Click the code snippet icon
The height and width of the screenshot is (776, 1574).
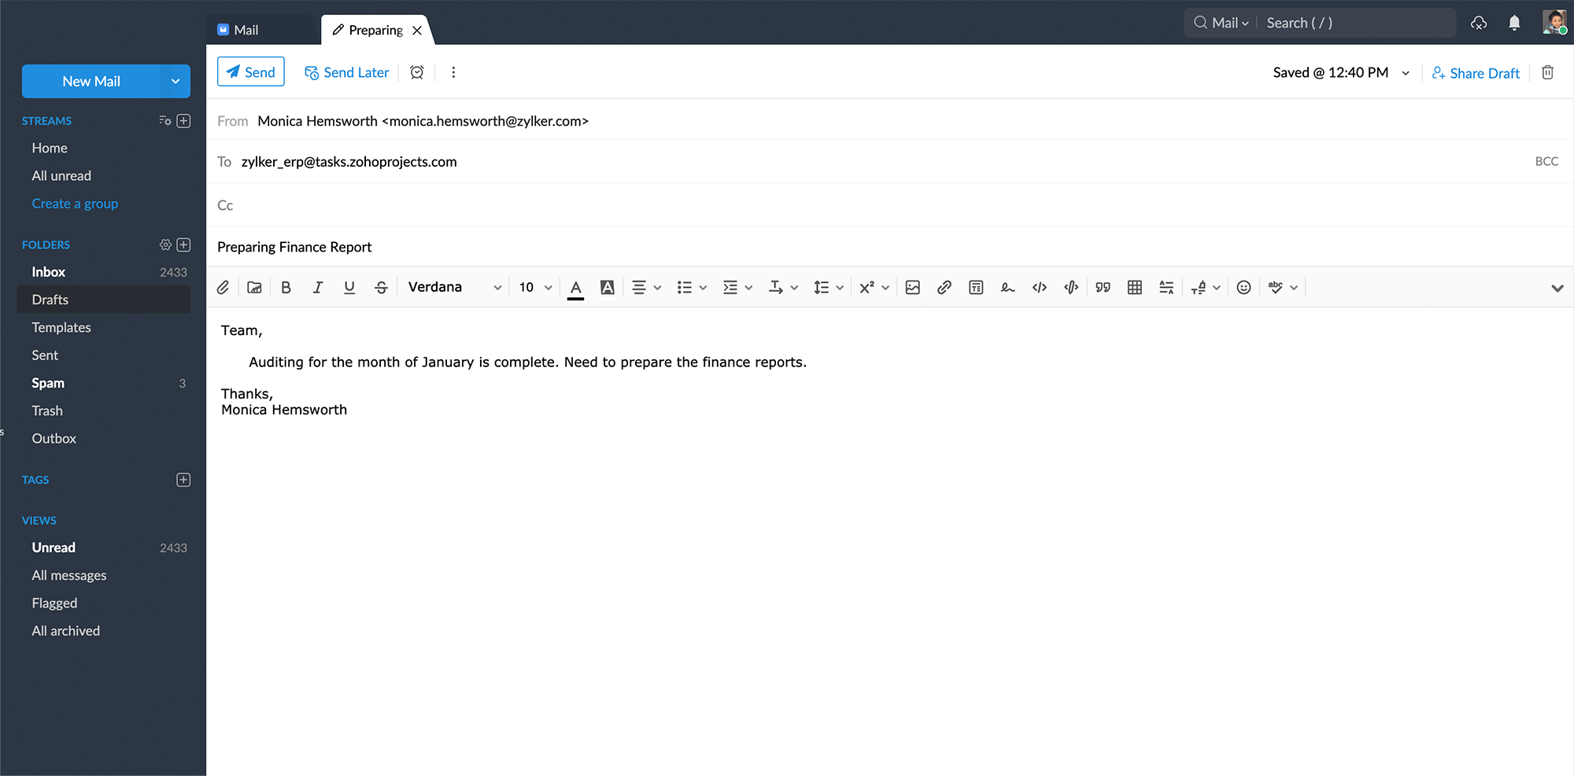pyautogui.click(x=1071, y=288)
